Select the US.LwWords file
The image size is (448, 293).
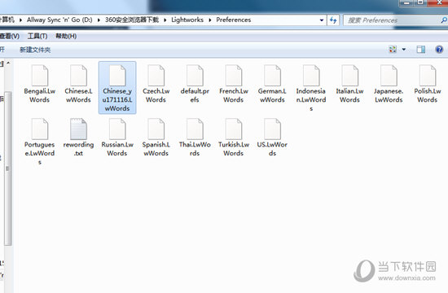click(x=272, y=137)
